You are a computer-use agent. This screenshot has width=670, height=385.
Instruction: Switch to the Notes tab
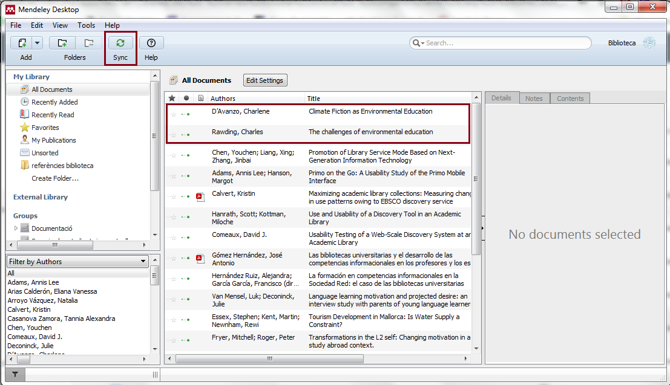[534, 98]
